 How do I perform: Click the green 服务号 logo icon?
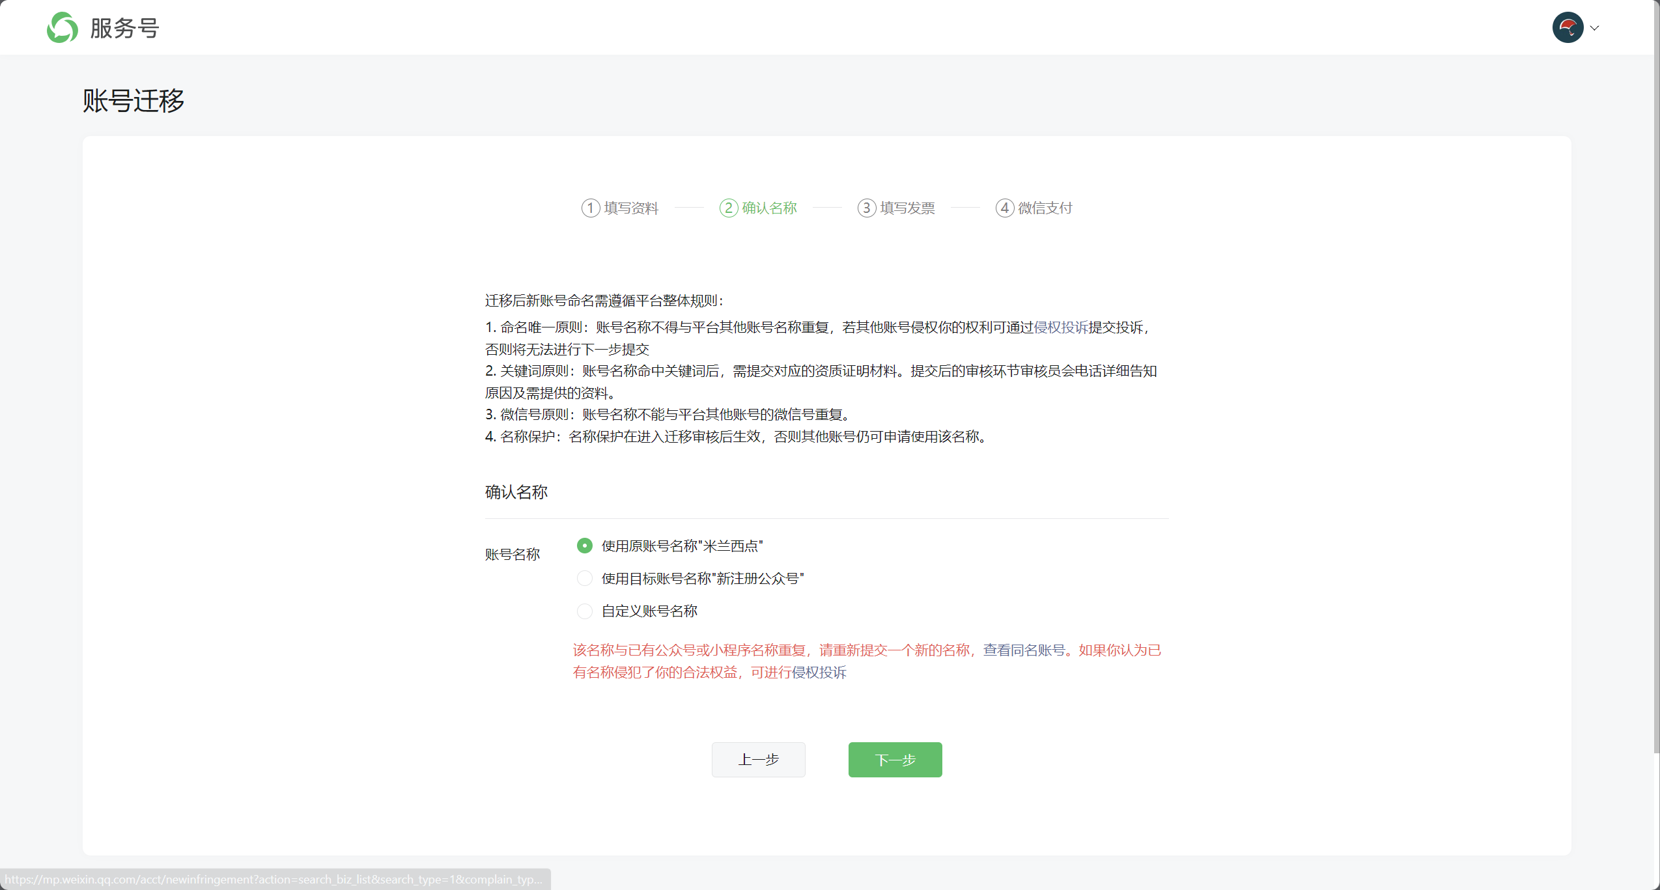tap(63, 27)
